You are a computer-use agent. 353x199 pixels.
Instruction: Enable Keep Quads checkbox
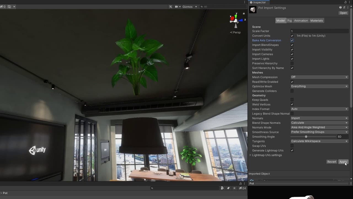tap(292, 100)
